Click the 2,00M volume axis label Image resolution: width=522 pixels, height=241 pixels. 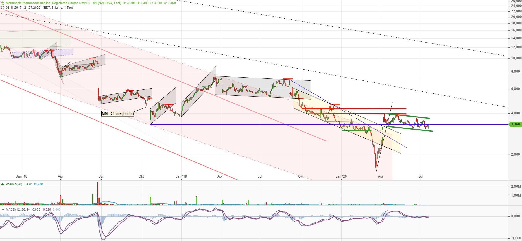(x=516, y=187)
